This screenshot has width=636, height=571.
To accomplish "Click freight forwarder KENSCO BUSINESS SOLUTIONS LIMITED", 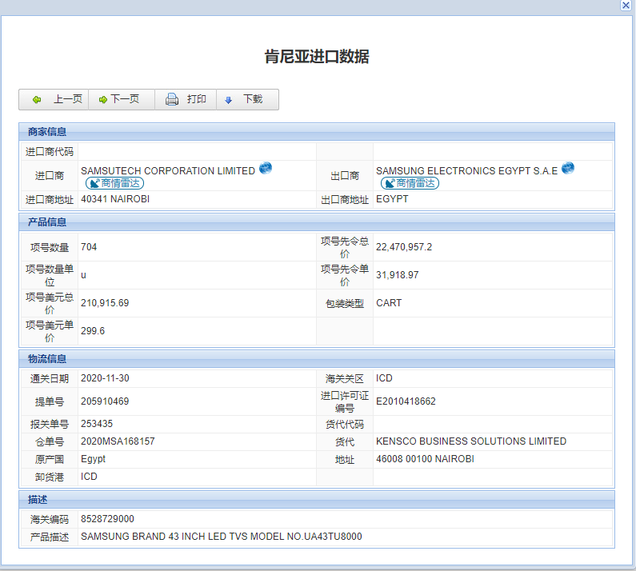I will click(470, 441).
